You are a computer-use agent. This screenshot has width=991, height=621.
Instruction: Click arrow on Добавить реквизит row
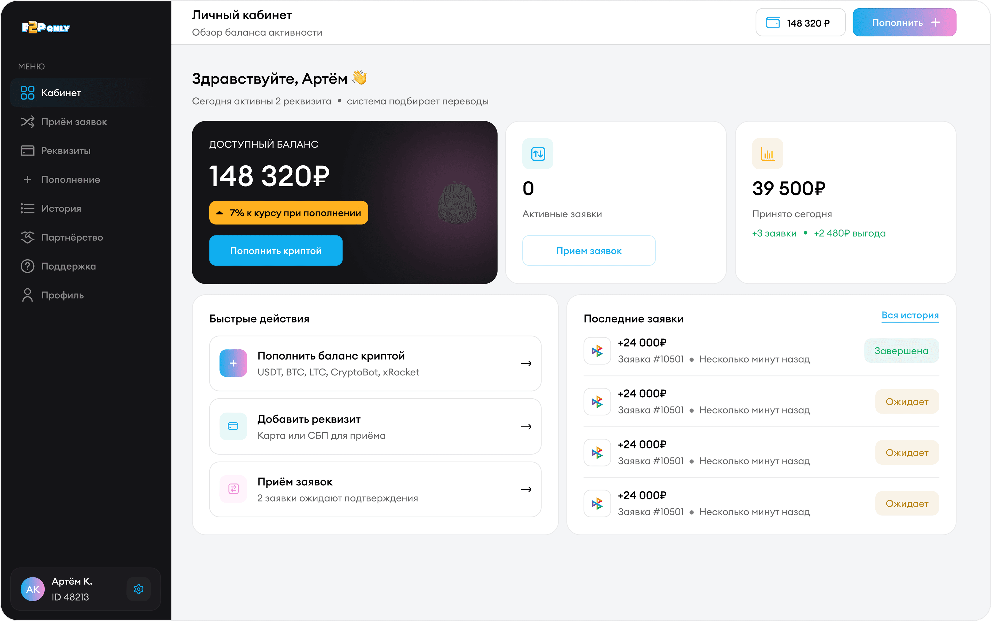pyautogui.click(x=526, y=427)
